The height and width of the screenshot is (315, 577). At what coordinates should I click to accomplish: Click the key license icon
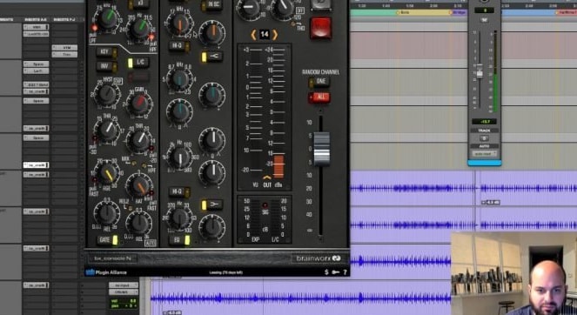click(336, 272)
